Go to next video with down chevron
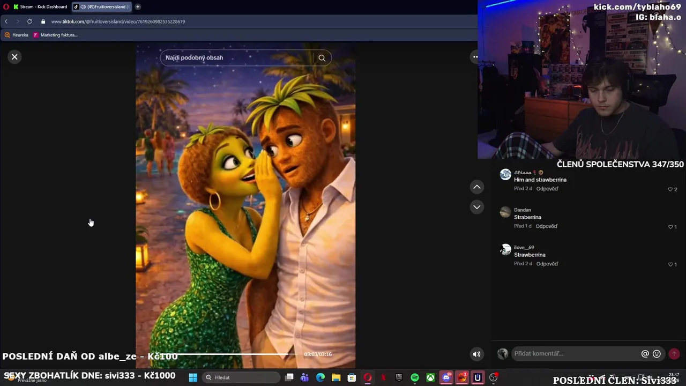 (x=476, y=207)
